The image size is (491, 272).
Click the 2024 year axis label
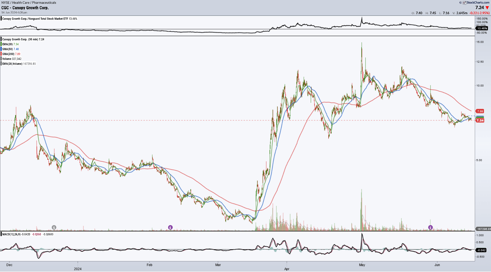(78, 269)
